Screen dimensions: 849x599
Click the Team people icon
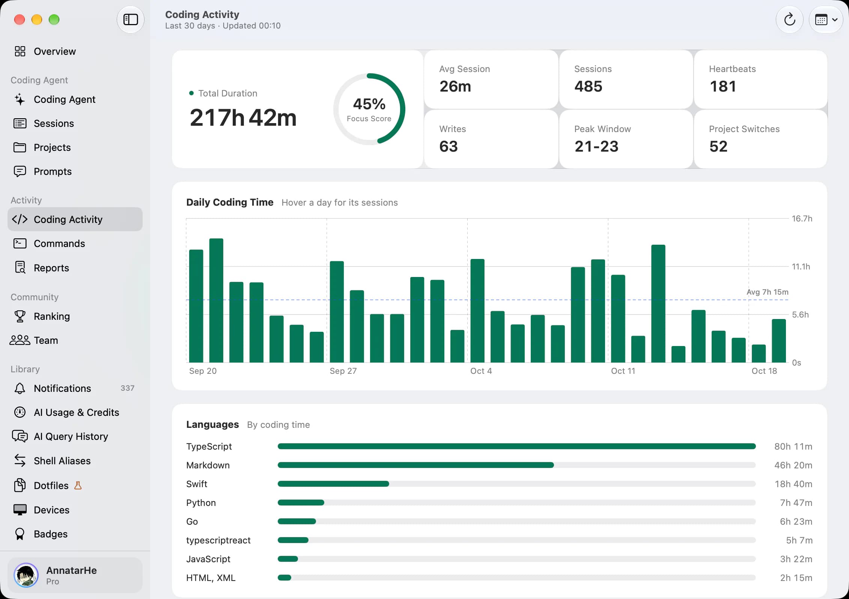click(20, 340)
